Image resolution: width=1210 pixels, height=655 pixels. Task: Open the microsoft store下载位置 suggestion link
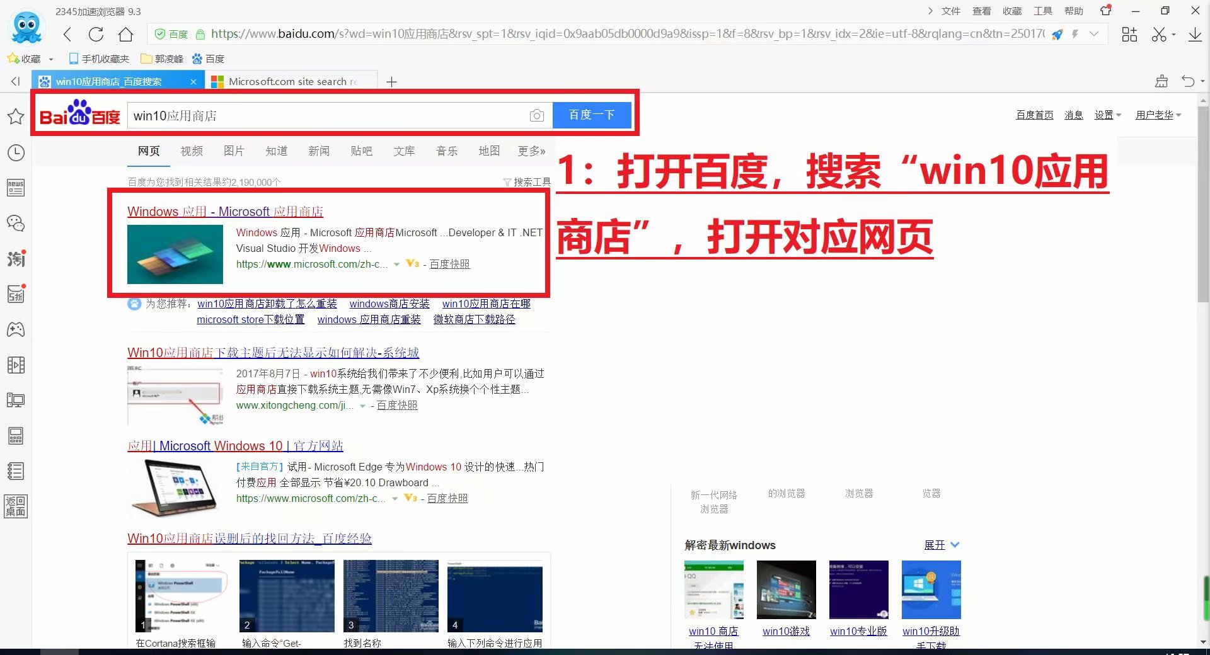tap(250, 320)
